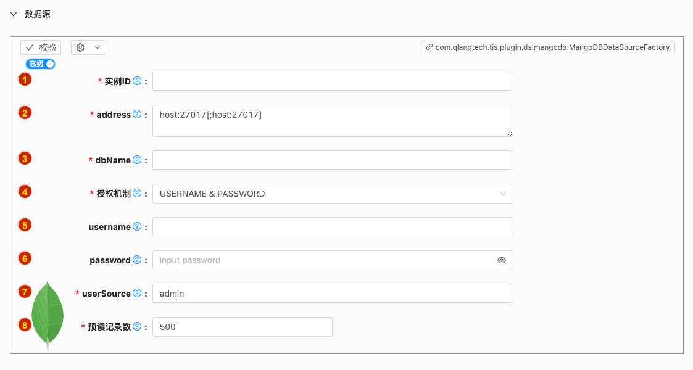The image size is (693, 370).
Task: Toggle the 高级 advanced switch
Action: [40, 64]
